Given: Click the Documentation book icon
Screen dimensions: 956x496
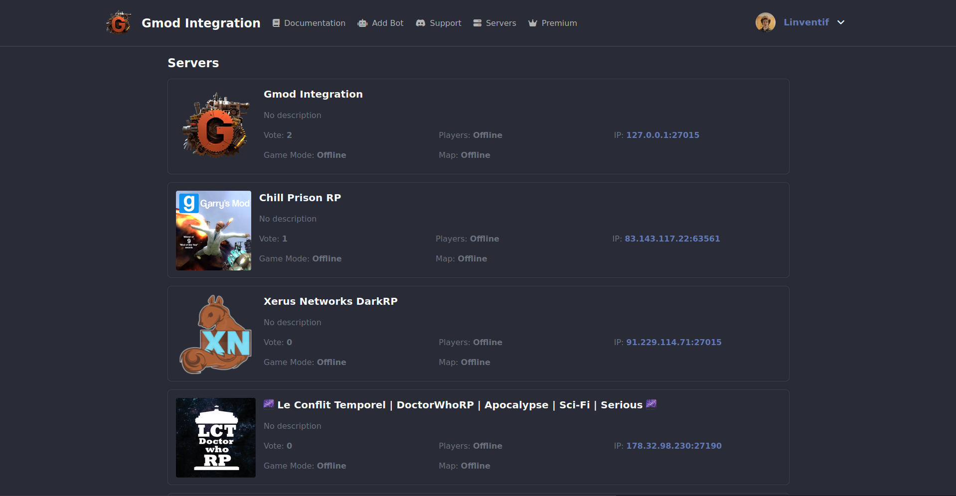Looking at the screenshot, I should point(276,23).
